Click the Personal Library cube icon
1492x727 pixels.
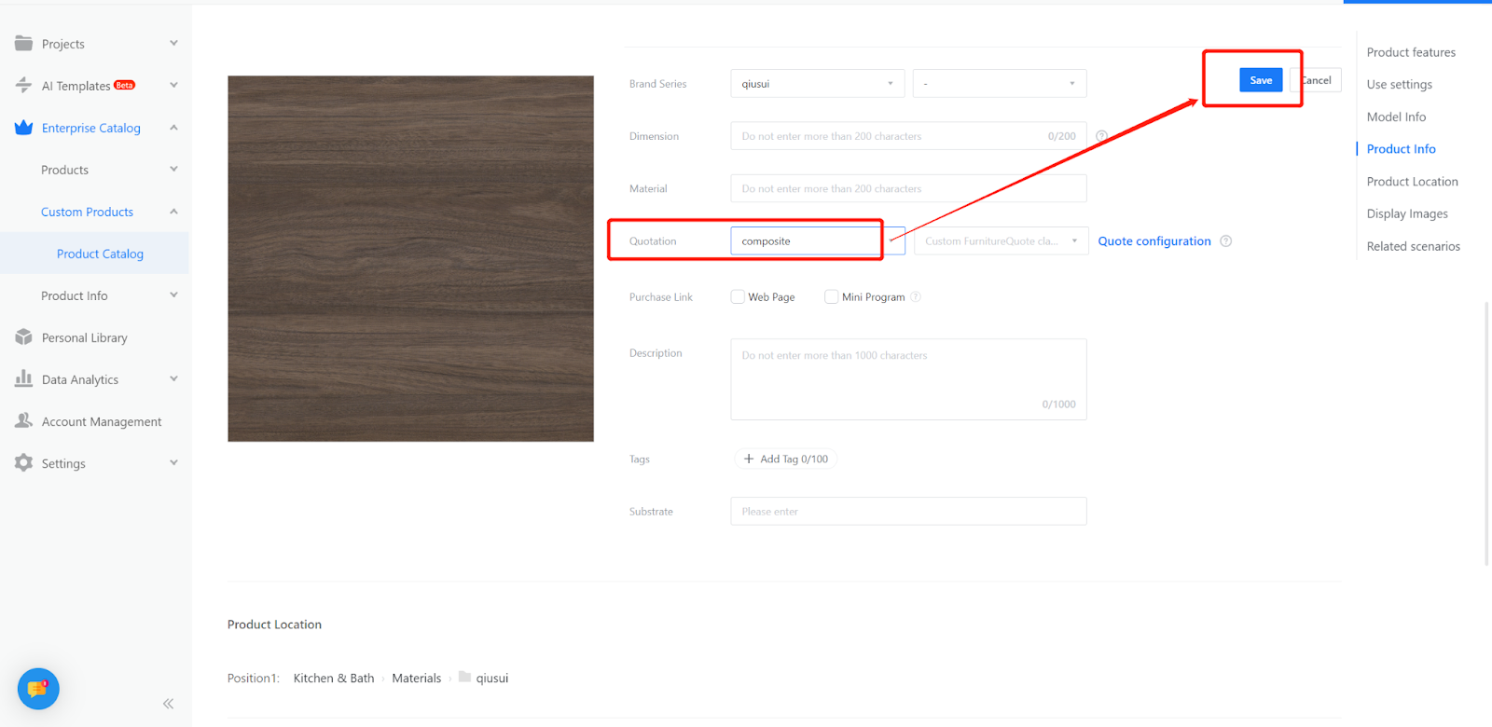tap(24, 337)
